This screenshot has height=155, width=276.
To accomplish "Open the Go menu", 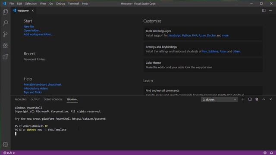I will pyautogui.click(x=51, y=3).
